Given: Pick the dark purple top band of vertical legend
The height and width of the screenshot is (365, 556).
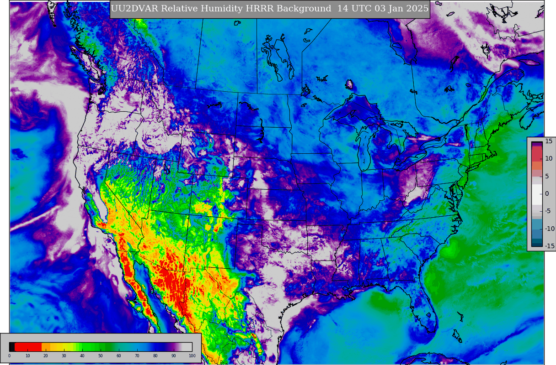Looking at the screenshot, I should [537, 143].
